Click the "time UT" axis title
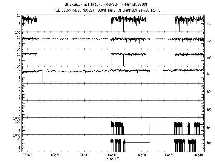The height and width of the screenshot is (164, 215). [113, 159]
